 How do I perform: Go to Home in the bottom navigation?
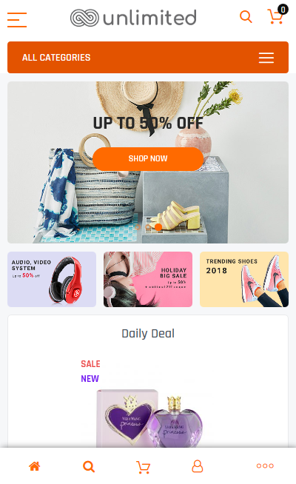pyautogui.click(x=35, y=466)
